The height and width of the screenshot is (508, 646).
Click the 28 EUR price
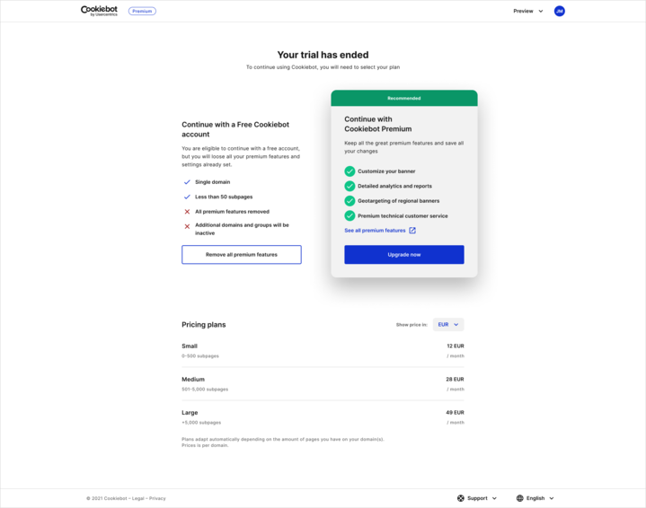pos(455,380)
